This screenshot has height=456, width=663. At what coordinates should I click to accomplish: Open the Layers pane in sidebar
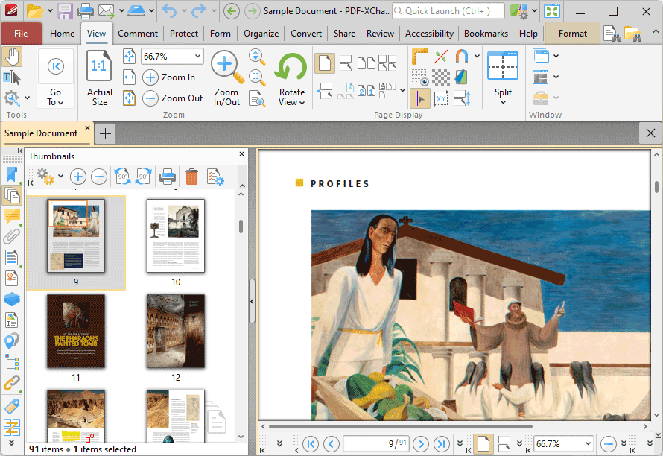tap(12, 299)
